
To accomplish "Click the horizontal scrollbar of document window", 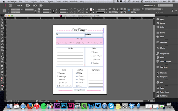I will tap(109, 101).
